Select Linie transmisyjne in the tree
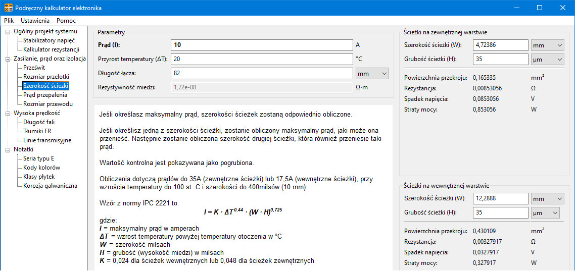This screenshot has height=271, width=577. (47, 140)
